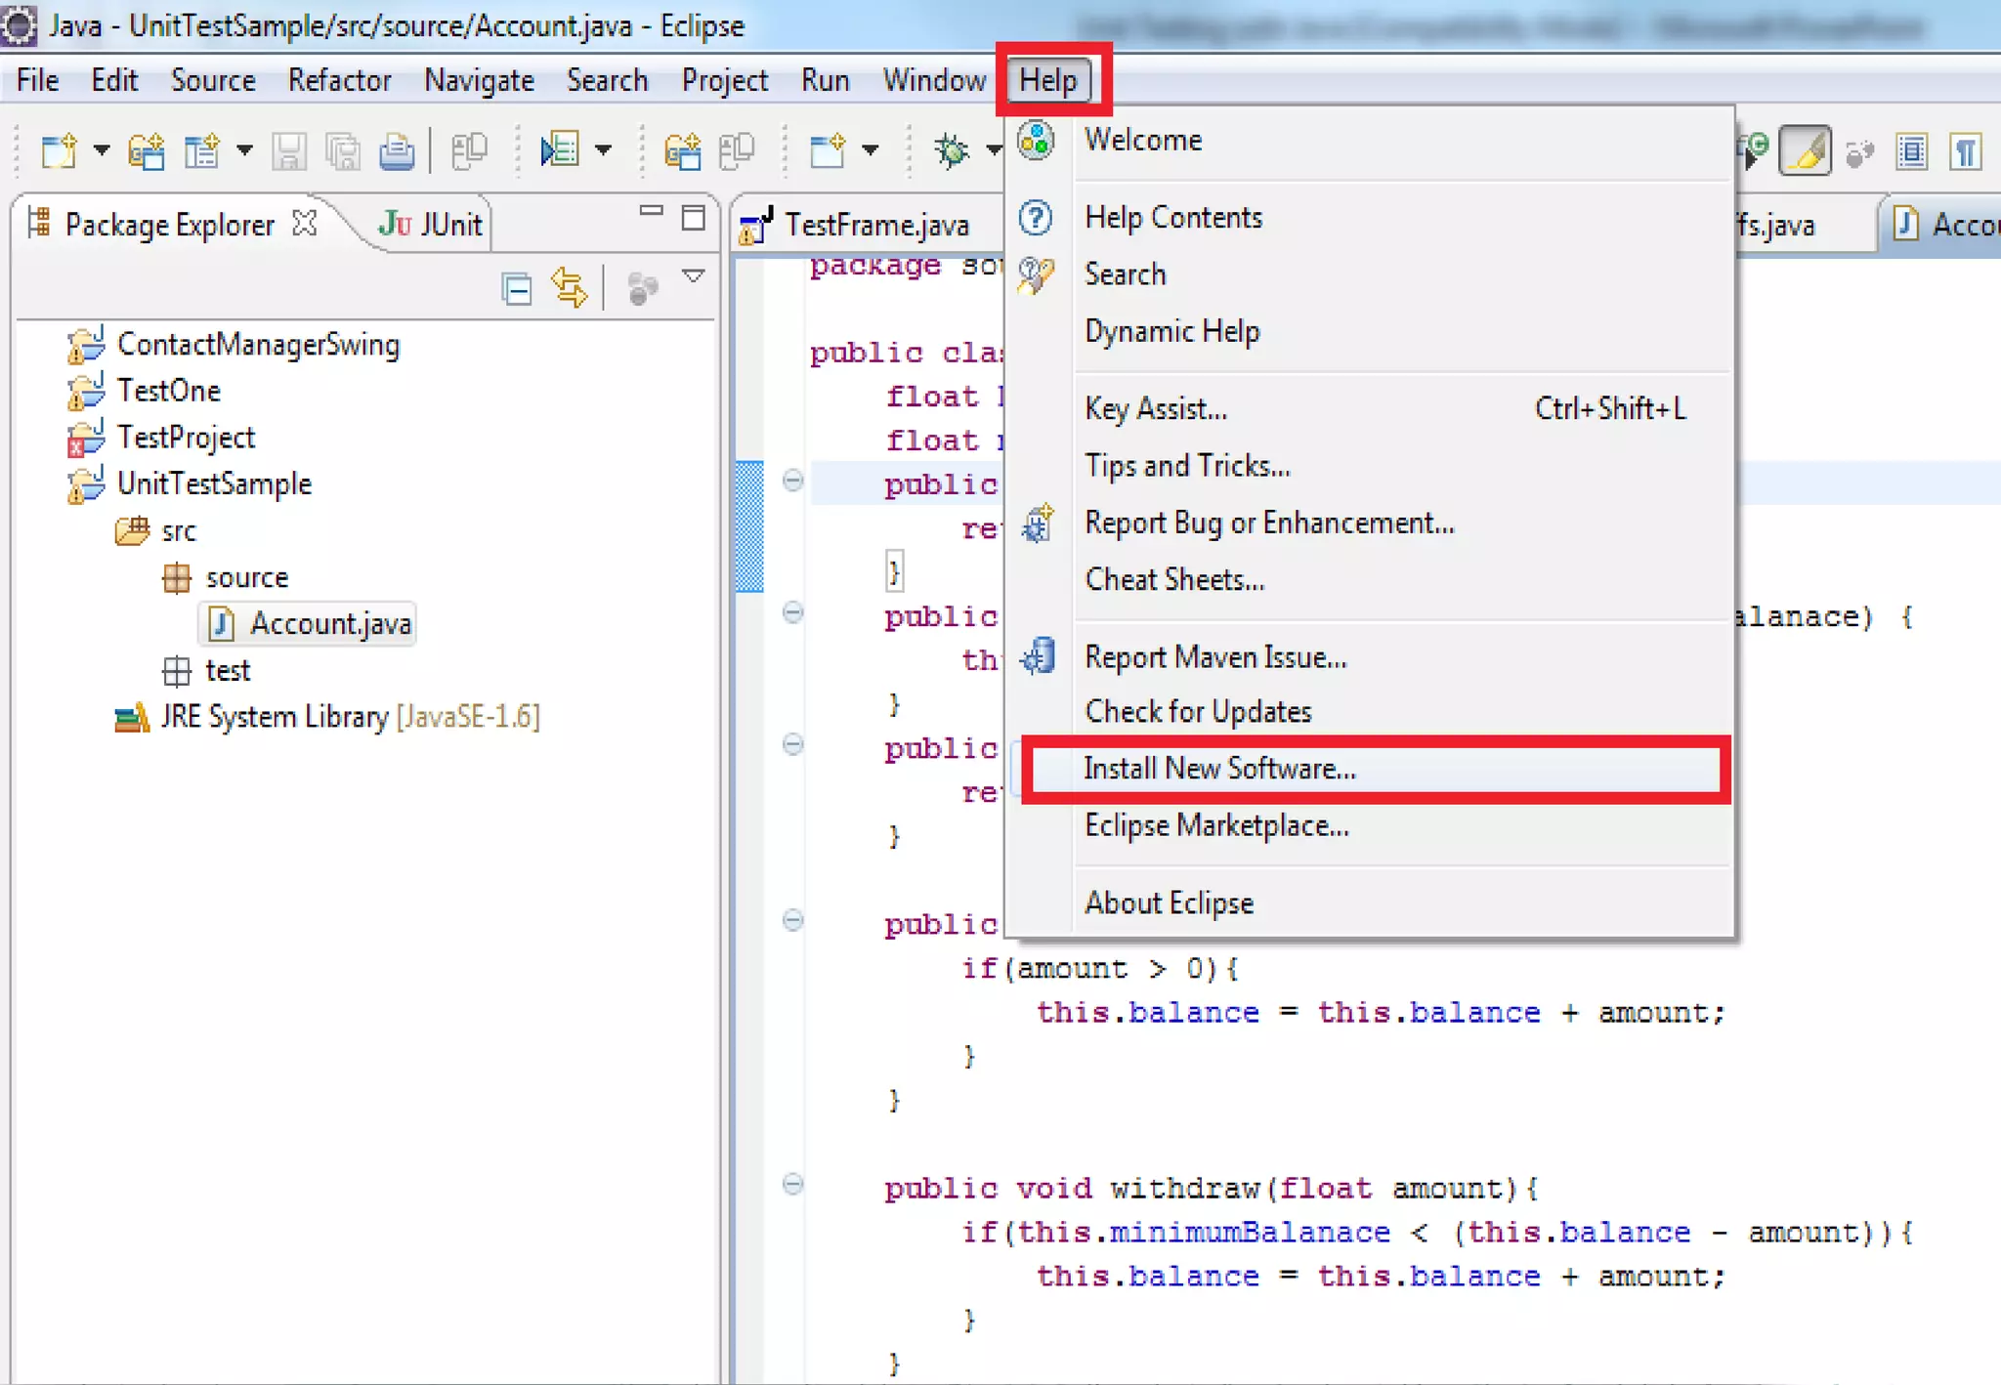Click Check for Updates menu item
The height and width of the screenshot is (1385, 2001).
(x=1198, y=712)
